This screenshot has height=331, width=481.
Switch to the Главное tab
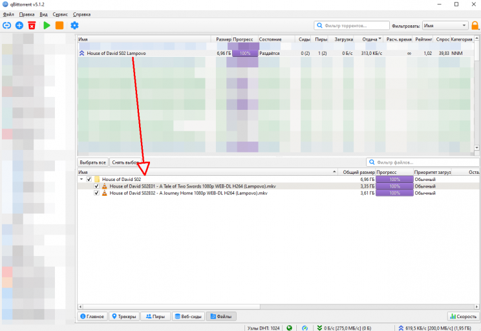92,316
